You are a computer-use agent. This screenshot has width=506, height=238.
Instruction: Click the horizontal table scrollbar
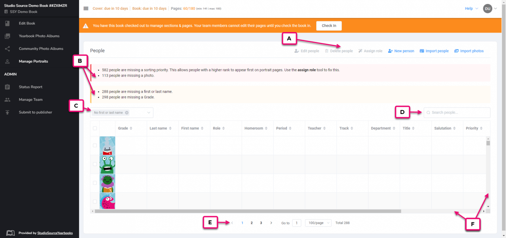[x=248, y=211]
